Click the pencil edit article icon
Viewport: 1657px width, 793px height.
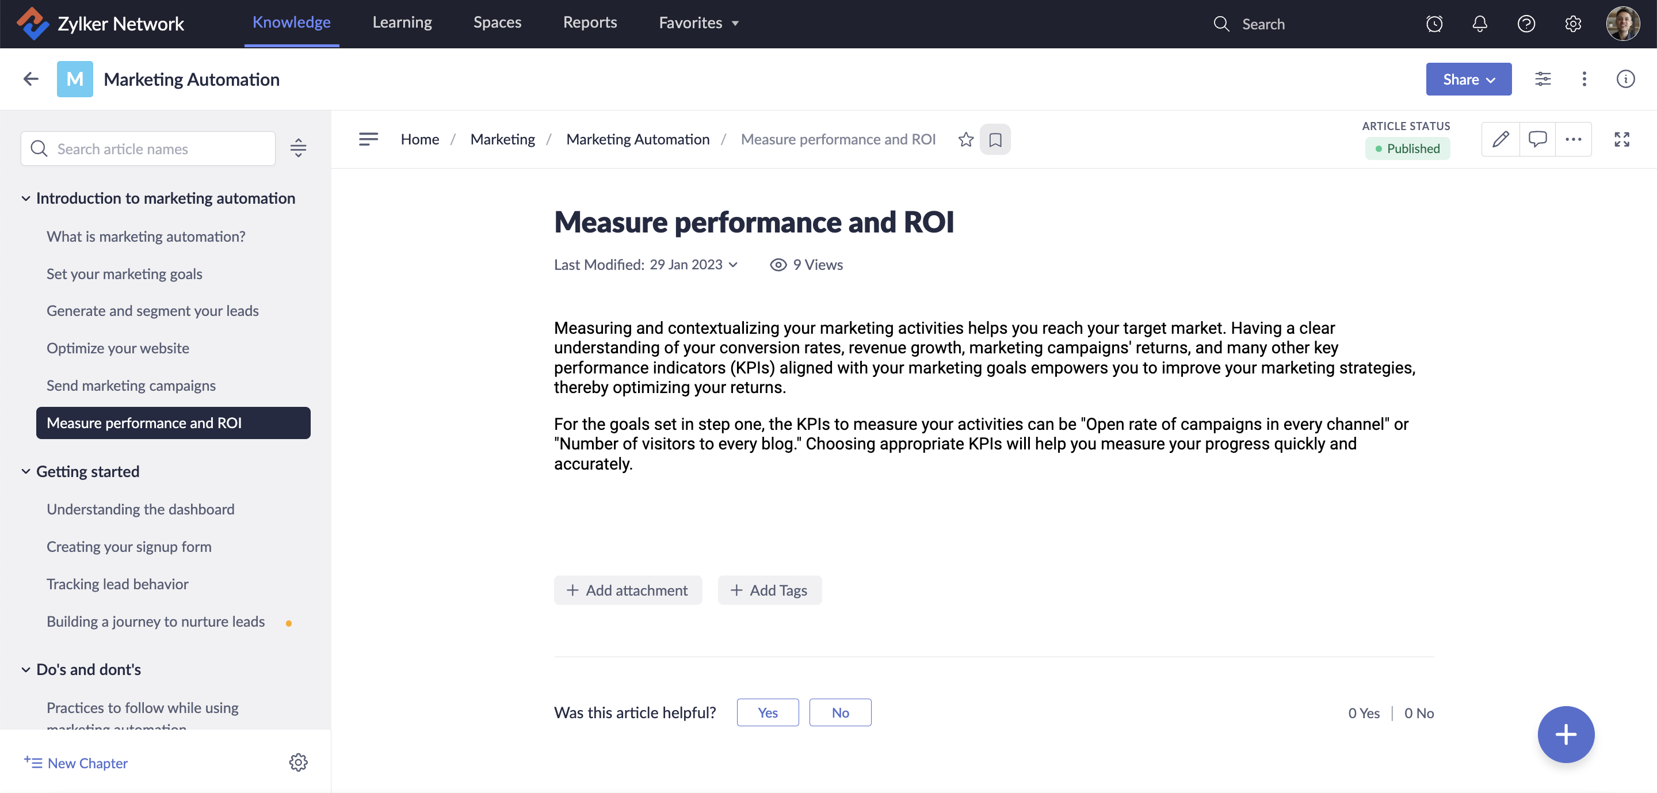pyautogui.click(x=1500, y=139)
